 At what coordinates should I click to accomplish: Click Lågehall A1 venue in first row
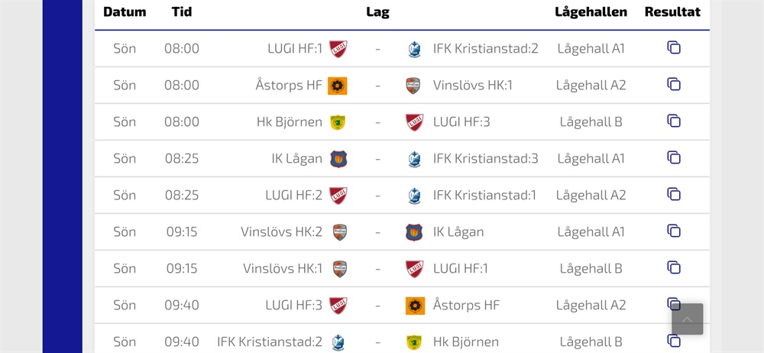point(591,49)
